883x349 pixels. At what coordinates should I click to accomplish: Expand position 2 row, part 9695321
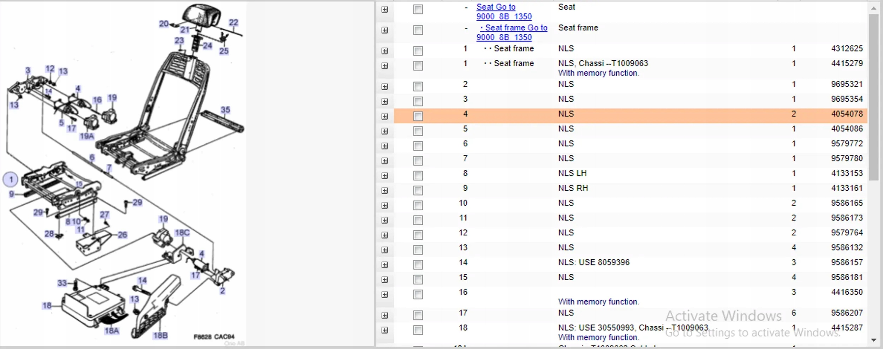(385, 87)
